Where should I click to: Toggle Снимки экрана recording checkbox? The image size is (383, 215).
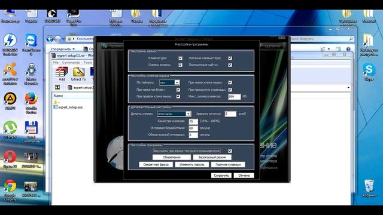click(x=180, y=65)
